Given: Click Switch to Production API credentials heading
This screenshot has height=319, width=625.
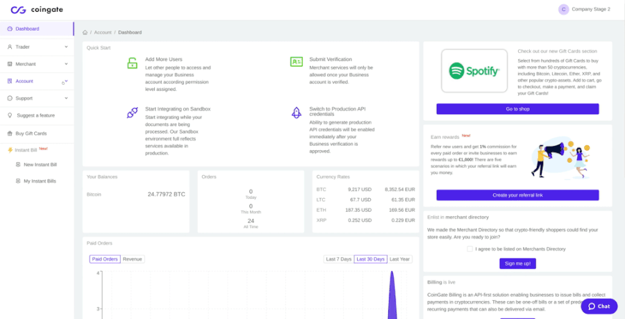Looking at the screenshot, I should [x=337, y=111].
